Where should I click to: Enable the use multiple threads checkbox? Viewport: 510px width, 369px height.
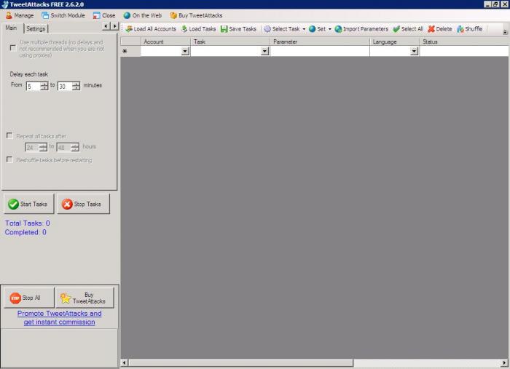[x=13, y=48]
